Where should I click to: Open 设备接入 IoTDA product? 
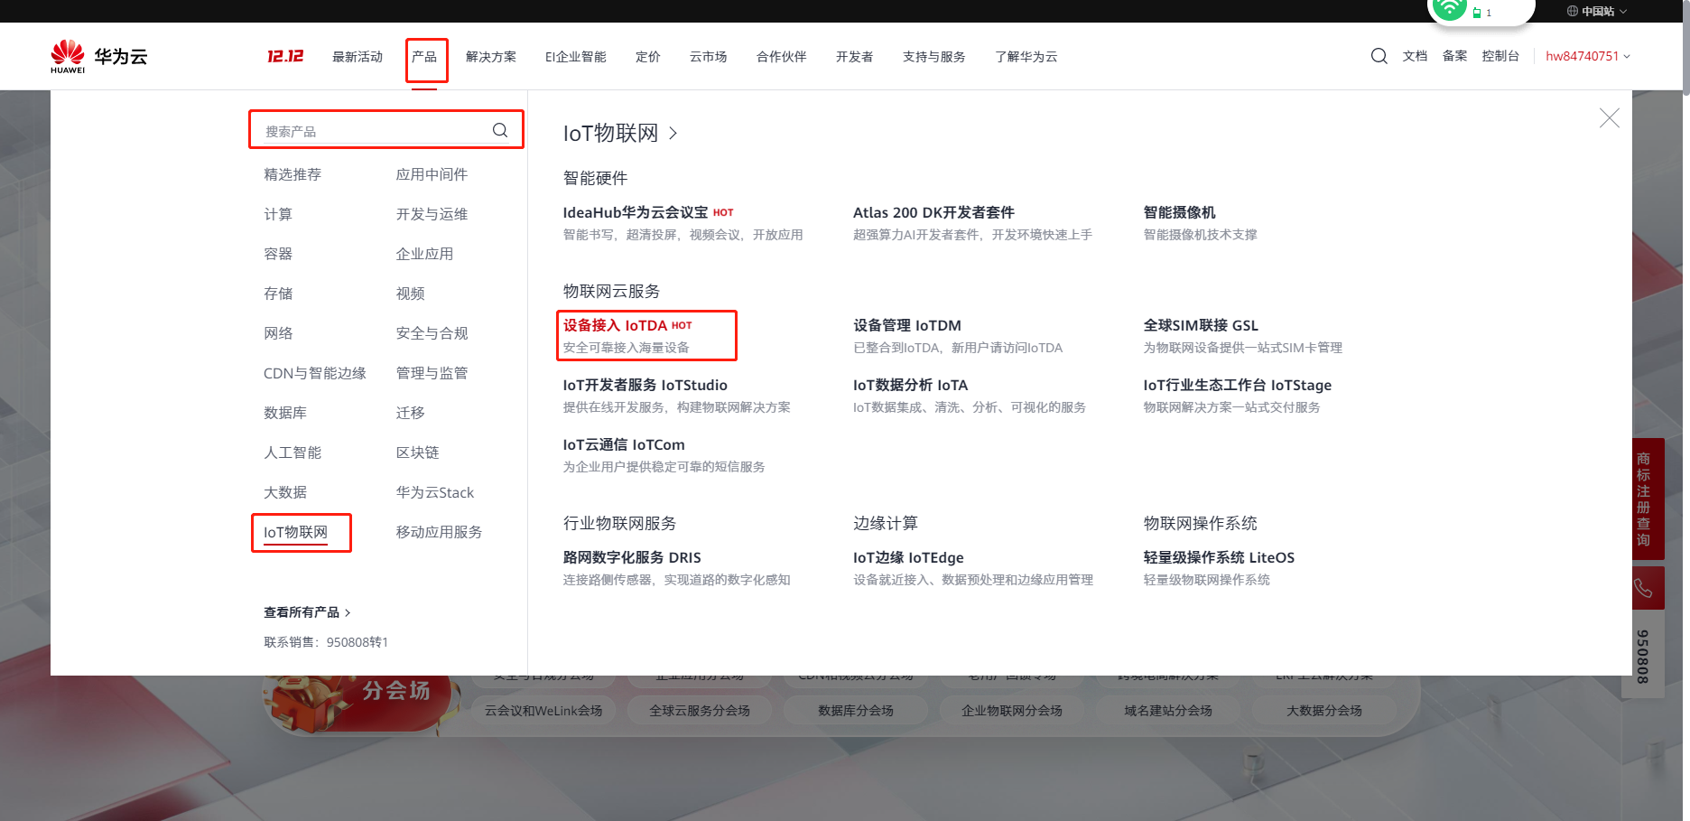point(615,325)
